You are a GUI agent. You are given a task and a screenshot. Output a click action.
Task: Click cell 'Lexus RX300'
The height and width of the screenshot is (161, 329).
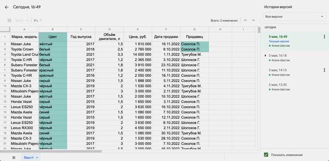[24, 128]
